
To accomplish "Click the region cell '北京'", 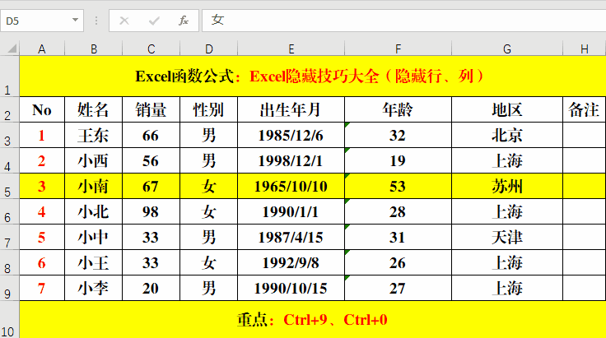I will pyautogui.click(x=507, y=135).
